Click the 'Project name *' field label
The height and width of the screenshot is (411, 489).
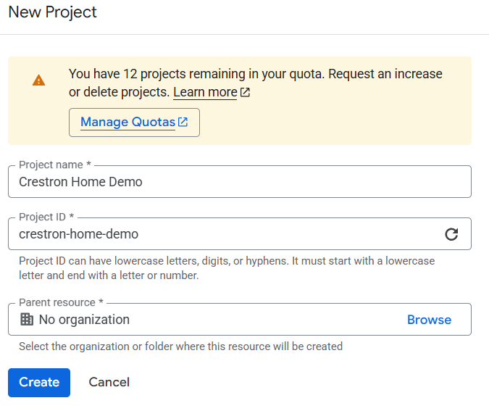[55, 165]
